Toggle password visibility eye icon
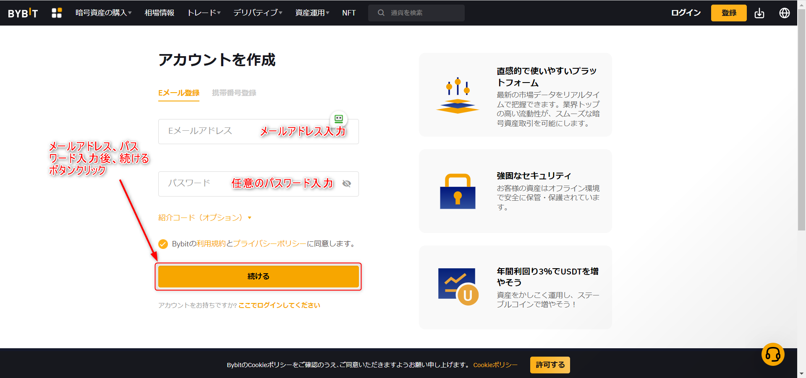 346,184
